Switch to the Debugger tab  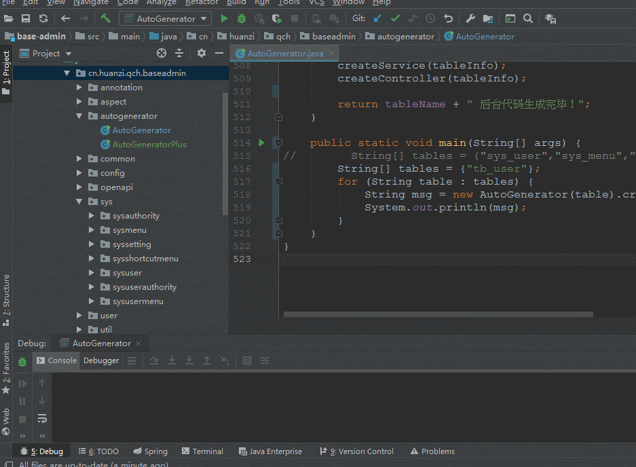click(x=101, y=360)
